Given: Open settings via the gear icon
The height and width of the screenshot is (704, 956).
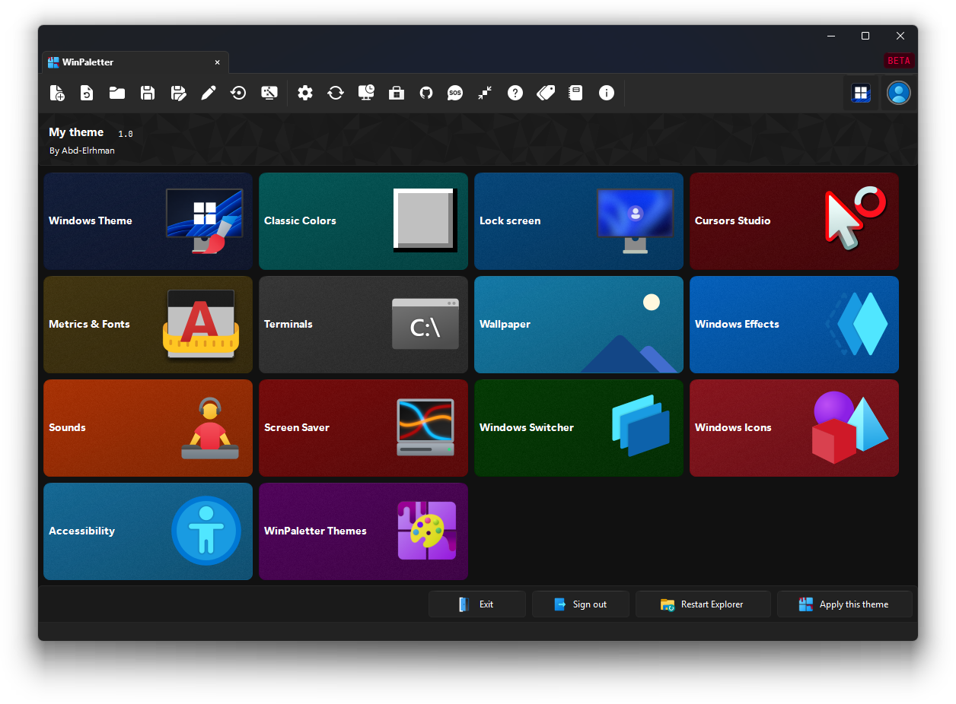Looking at the screenshot, I should [305, 93].
